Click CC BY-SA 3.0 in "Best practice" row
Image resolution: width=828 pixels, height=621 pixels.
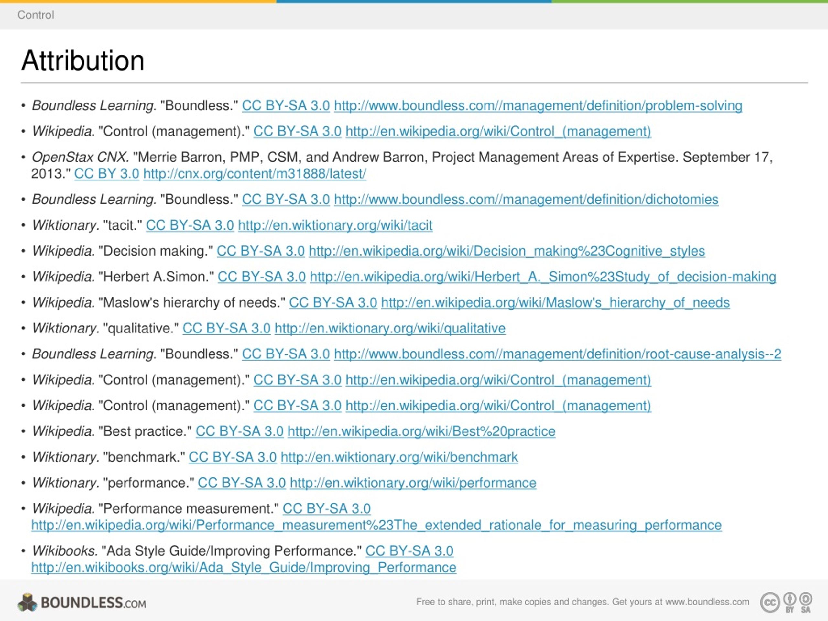(x=240, y=431)
